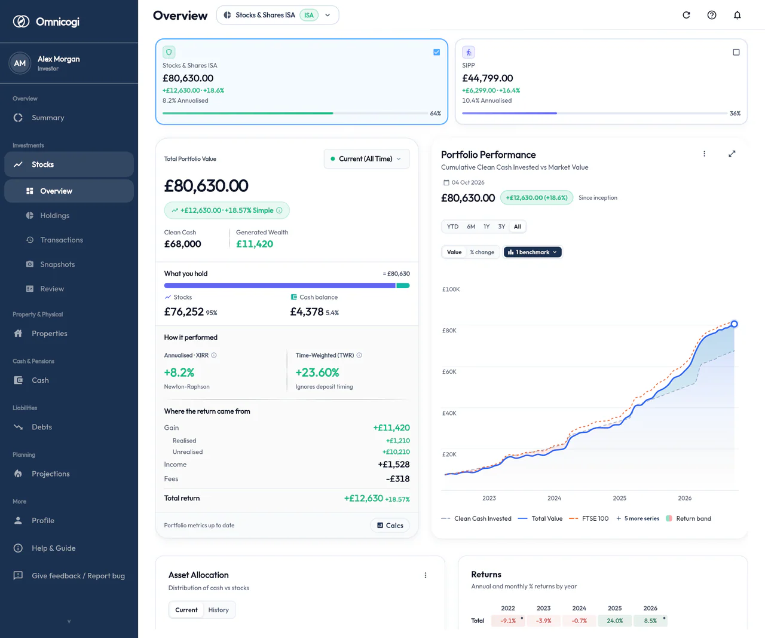
Task: Toggle the Clean Cash Invested legend series
Action: coord(476,518)
